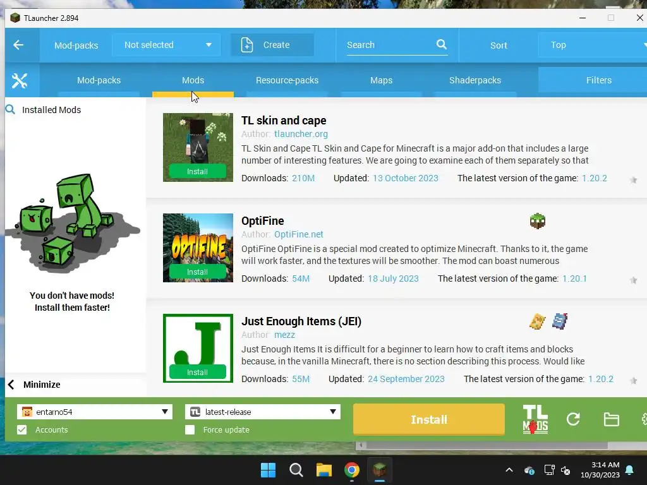This screenshot has width=647, height=485.
Task: Click the TL skin and cape title
Action: 284,121
